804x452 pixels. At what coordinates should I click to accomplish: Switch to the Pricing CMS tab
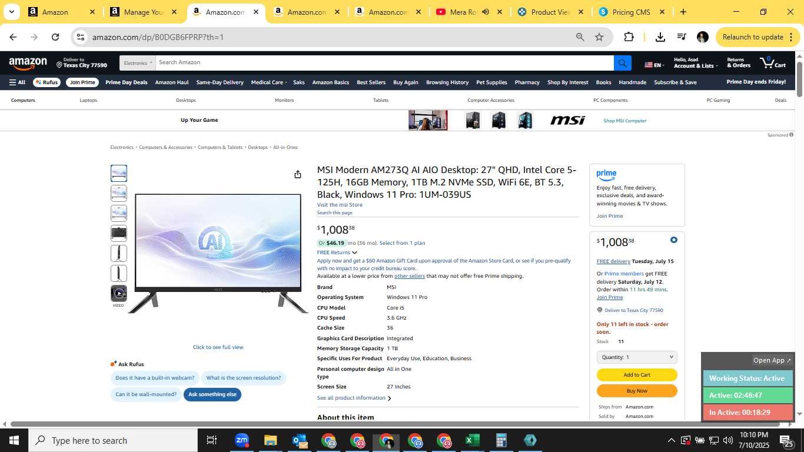coord(631,12)
